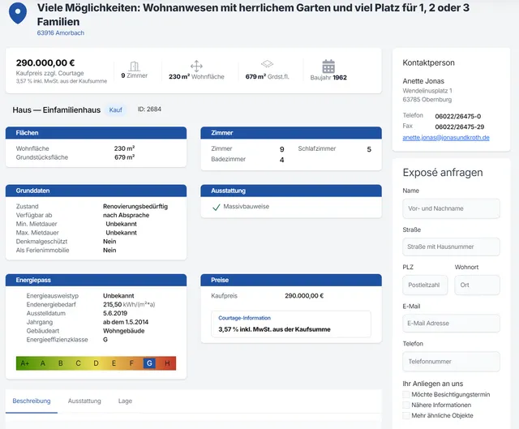Screen dimensions: 519x429
Task: Click the H energy class segment
Action: coord(167,363)
